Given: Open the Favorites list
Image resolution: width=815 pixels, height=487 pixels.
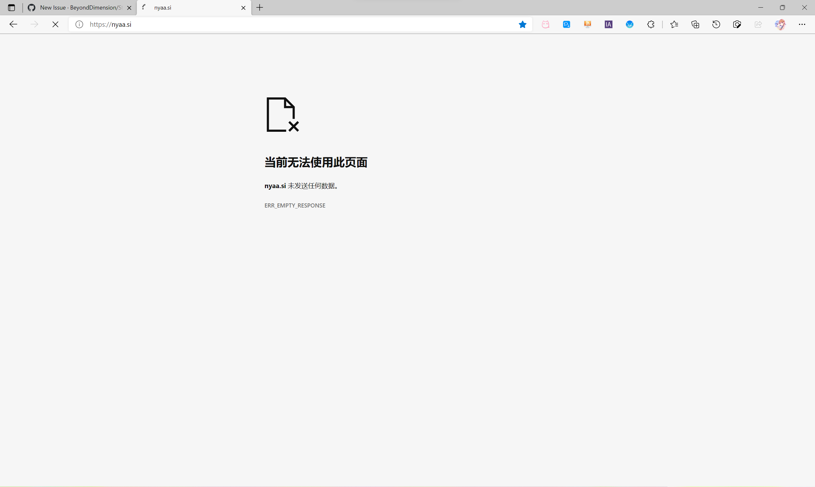Looking at the screenshot, I should [x=675, y=24].
